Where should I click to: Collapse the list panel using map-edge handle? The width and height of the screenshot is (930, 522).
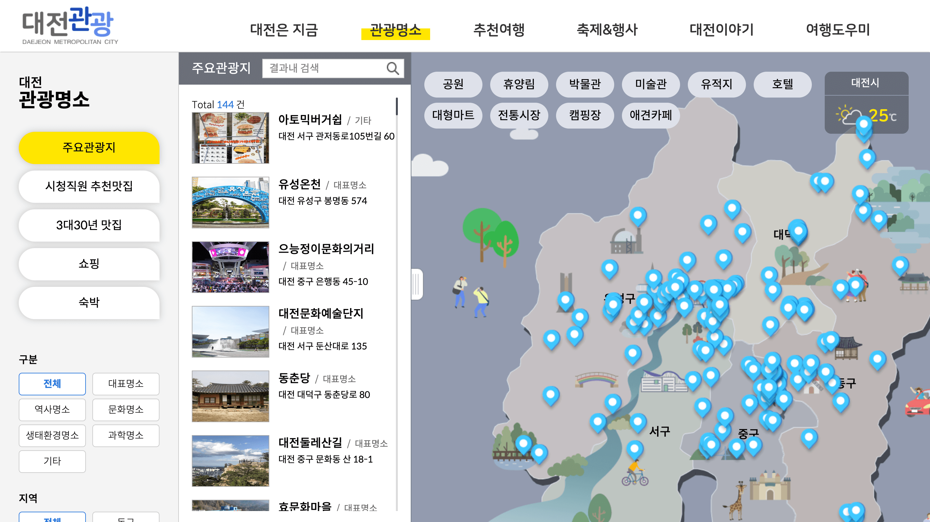click(x=417, y=284)
